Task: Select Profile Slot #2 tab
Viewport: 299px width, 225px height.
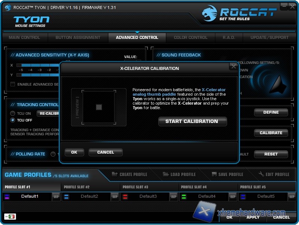Action: pyautogui.click(x=77, y=187)
